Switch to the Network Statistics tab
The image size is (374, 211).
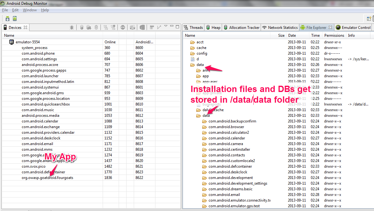point(280,27)
